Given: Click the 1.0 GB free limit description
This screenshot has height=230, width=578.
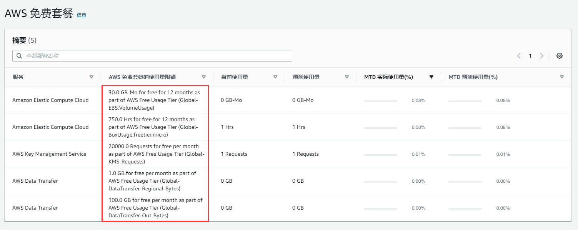Looking at the screenshot, I should tap(152, 181).
